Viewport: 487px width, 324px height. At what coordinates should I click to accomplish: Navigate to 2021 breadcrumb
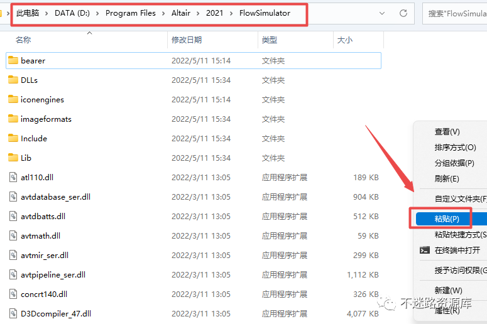click(x=215, y=13)
